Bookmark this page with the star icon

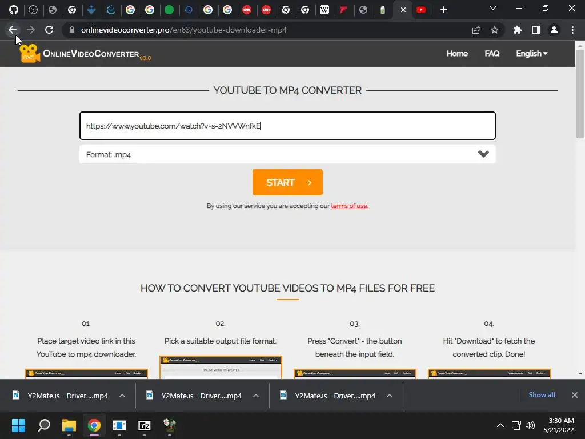click(x=494, y=30)
